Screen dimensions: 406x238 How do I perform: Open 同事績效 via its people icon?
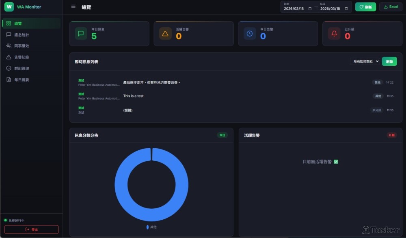9,46
